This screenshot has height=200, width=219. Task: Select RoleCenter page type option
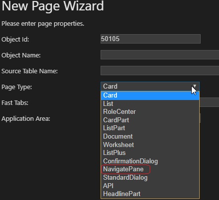click(150, 112)
